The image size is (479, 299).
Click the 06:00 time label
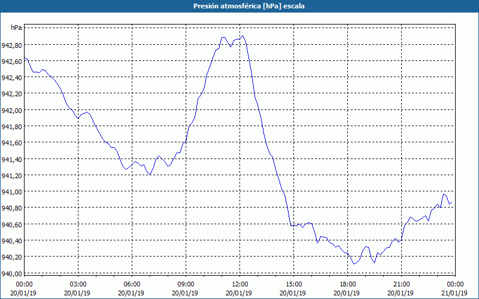click(x=132, y=285)
